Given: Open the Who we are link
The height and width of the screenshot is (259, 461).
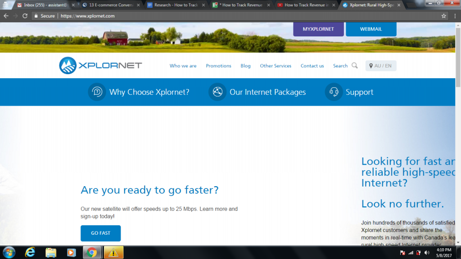Looking at the screenshot, I should [183, 66].
